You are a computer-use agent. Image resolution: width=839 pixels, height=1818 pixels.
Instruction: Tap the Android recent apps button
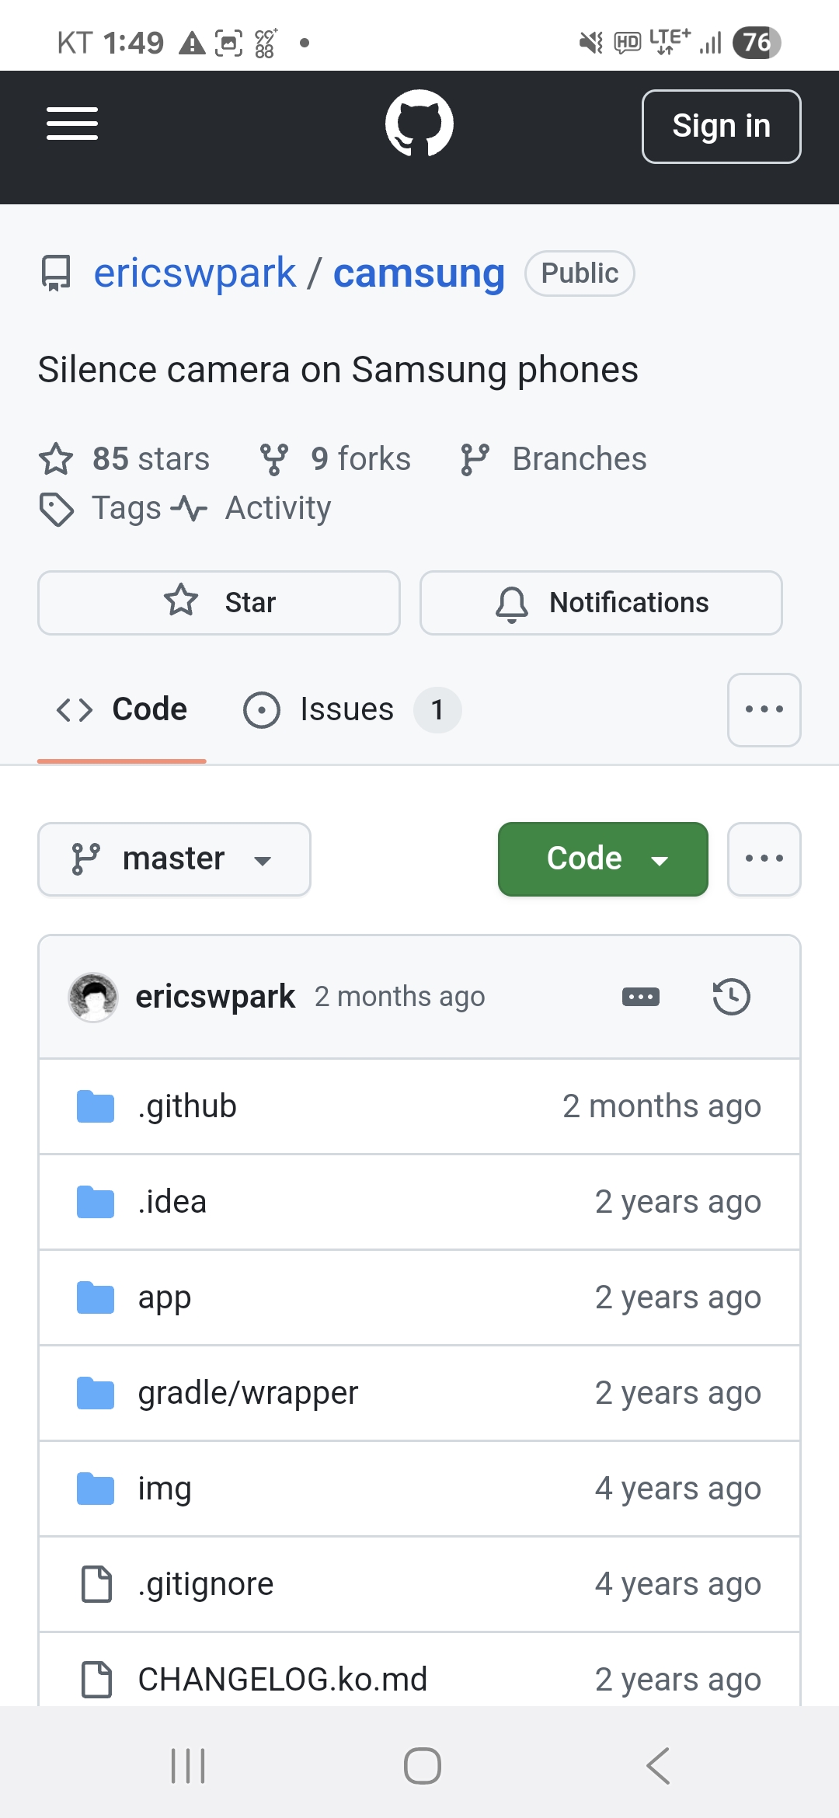[x=188, y=1766]
